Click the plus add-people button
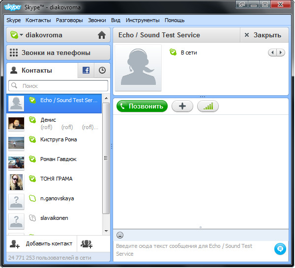The width and height of the screenshot is (295, 268). [x=182, y=106]
